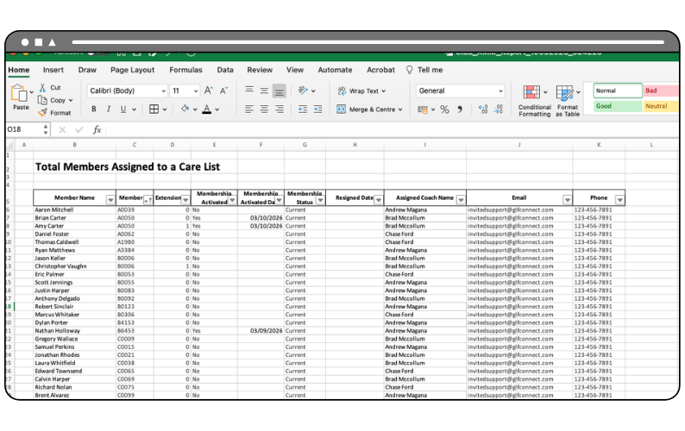Apply the Good cell style swatch
The image size is (685, 431).
click(x=617, y=106)
